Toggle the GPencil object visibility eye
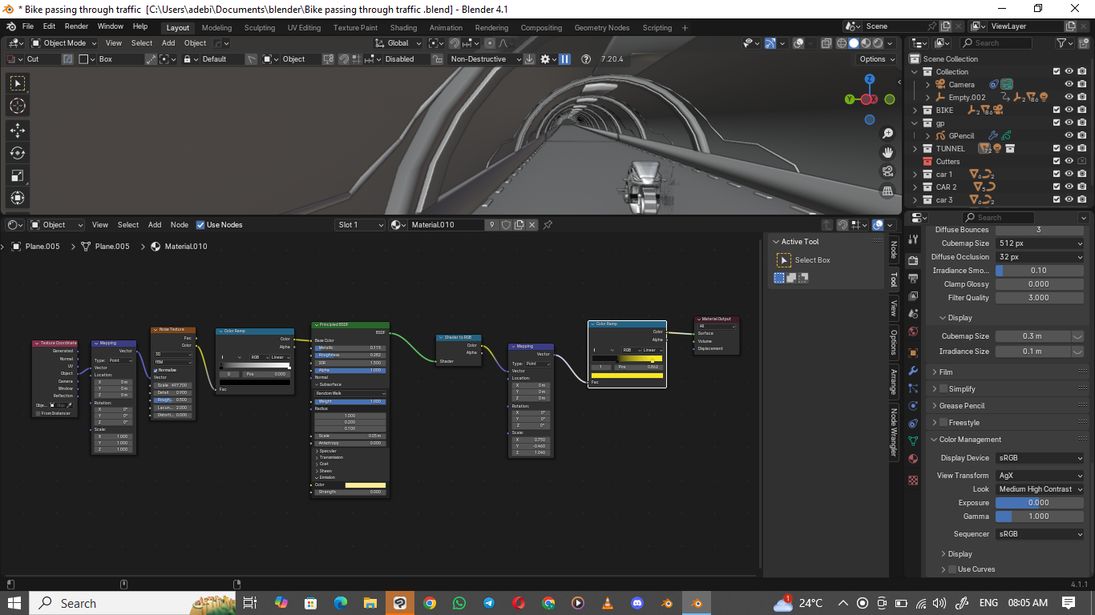1095x615 pixels. [1069, 136]
